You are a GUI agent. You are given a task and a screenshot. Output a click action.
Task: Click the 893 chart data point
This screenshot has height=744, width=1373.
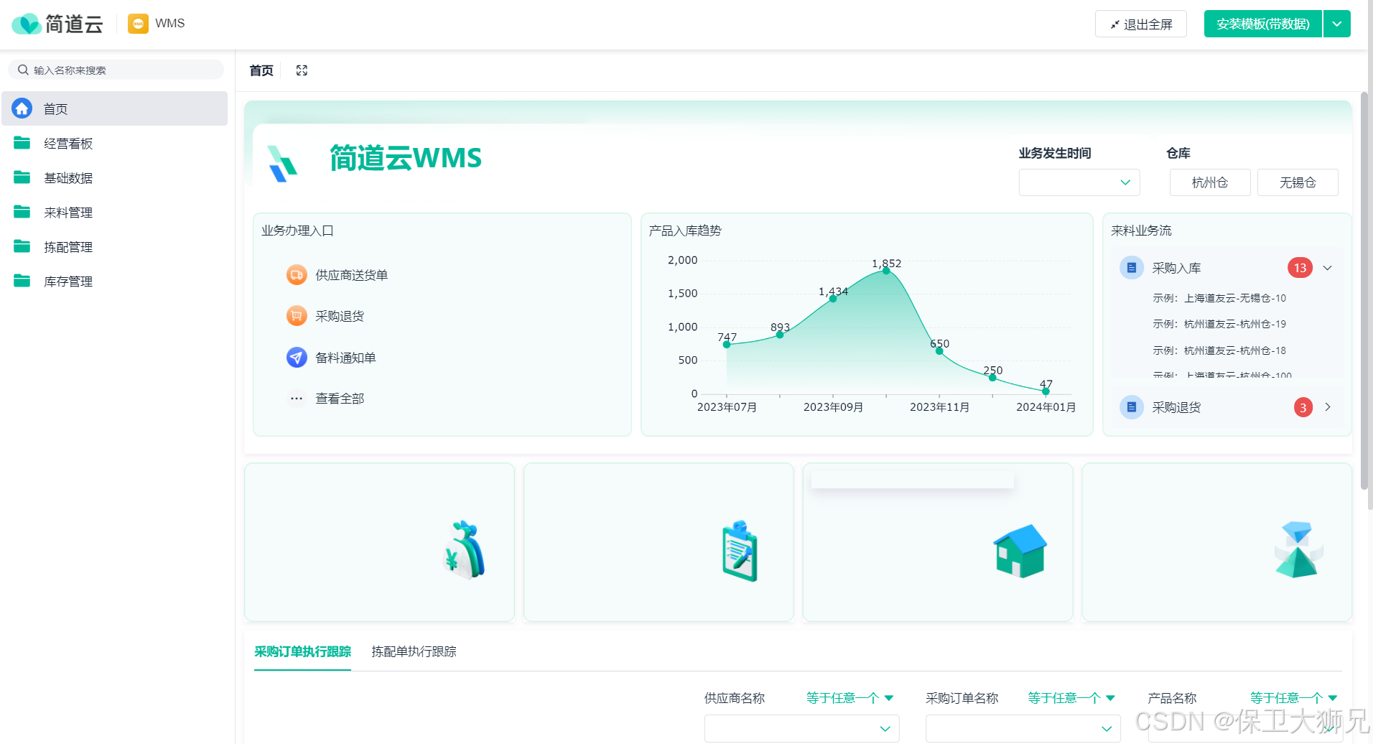coord(780,335)
